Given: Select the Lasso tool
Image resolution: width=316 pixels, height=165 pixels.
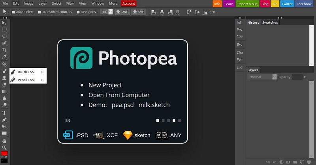Looking at the screenshot, I should click(x=4, y=36).
